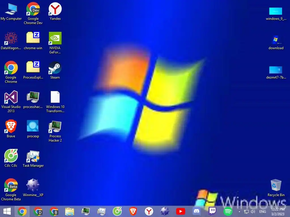Select the download image file on desktop
The width and height of the screenshot is (290, 217).
[x=276, y=42]
